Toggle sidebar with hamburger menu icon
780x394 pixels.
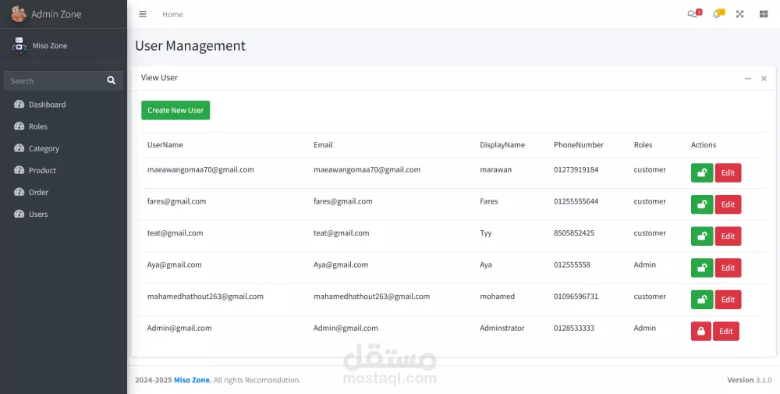143,14
